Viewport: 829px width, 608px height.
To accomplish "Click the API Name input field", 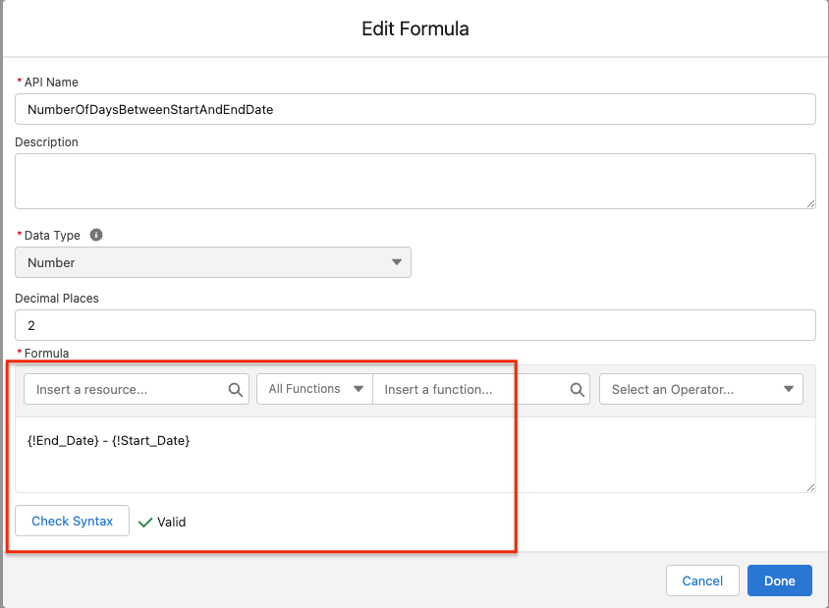I will pos(415,109).
